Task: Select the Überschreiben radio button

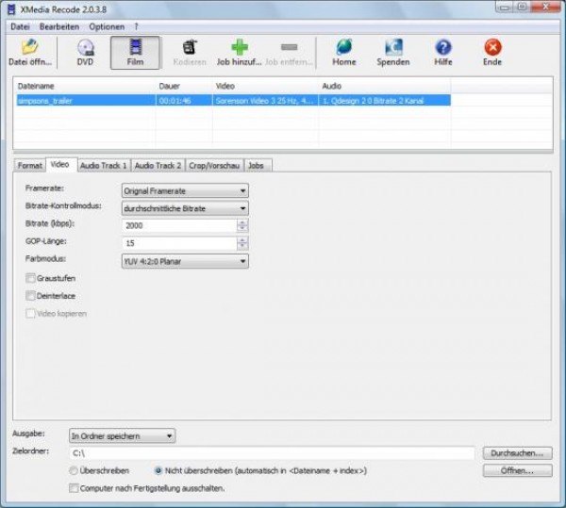Action: coord(74,470)
